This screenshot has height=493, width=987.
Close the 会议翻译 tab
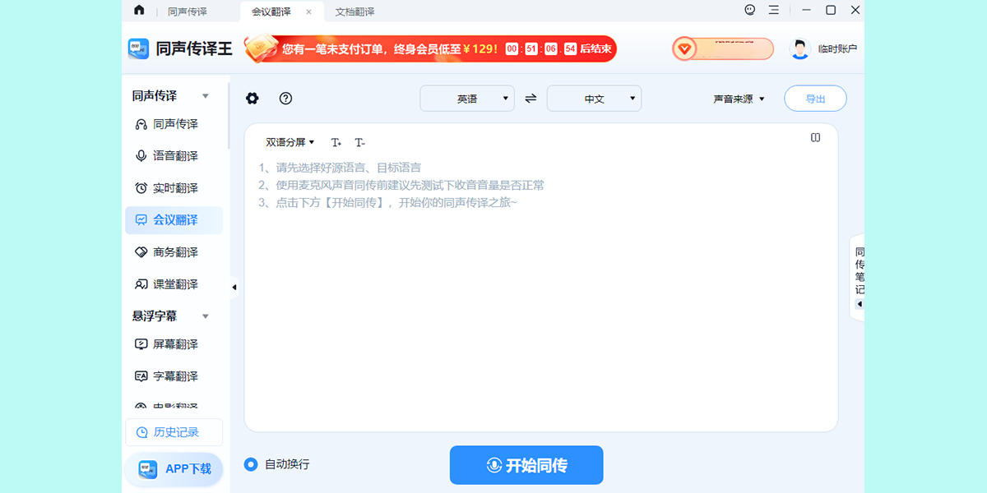308,12
